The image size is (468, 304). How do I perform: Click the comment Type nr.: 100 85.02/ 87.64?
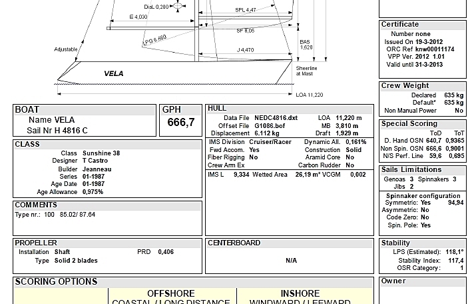[x=55, y=215]
